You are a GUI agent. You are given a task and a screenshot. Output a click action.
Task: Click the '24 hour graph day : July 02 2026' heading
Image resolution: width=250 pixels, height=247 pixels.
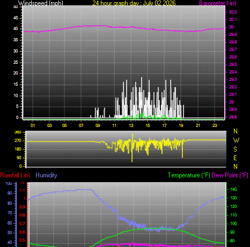pos(134,3)
